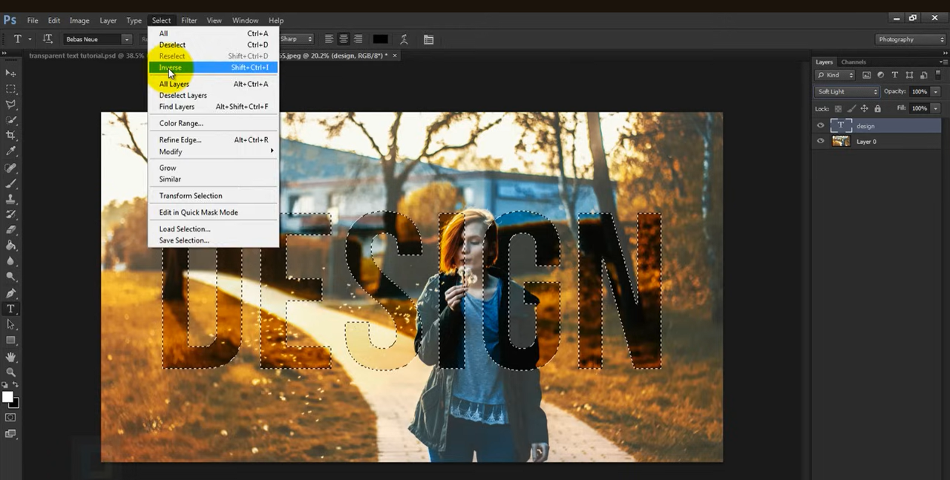Click the Type tool preset icon in options bar
The image size is (950, 480).
click(x=17, y=39)
